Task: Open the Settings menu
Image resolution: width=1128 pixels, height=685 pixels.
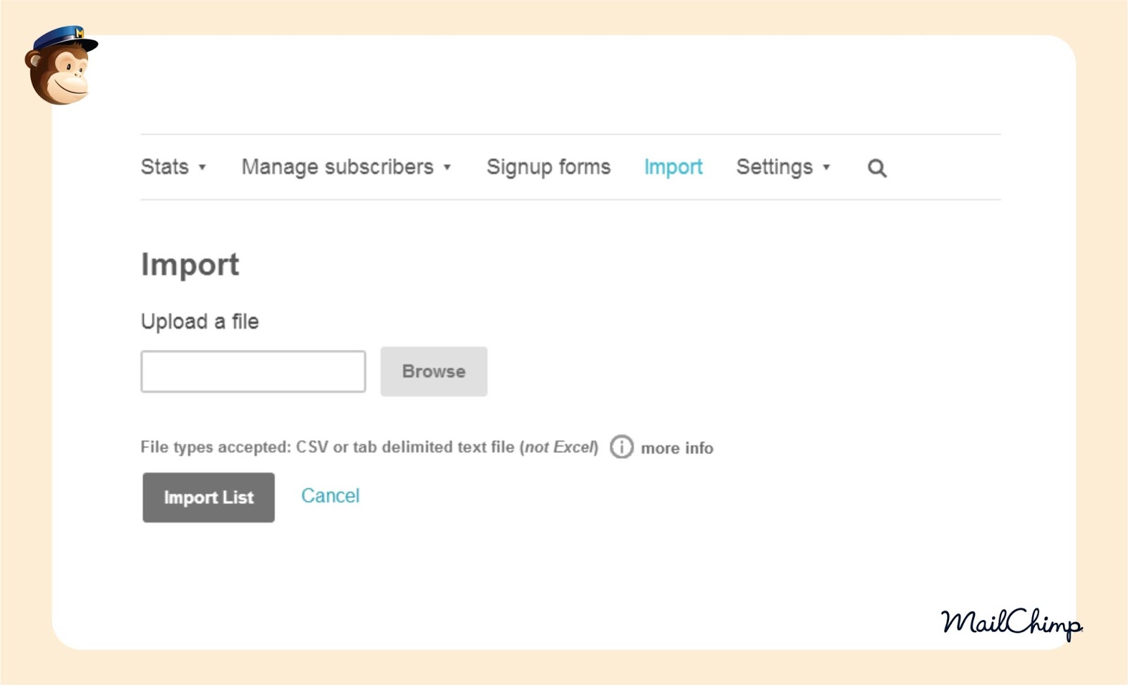Action: 774,167
